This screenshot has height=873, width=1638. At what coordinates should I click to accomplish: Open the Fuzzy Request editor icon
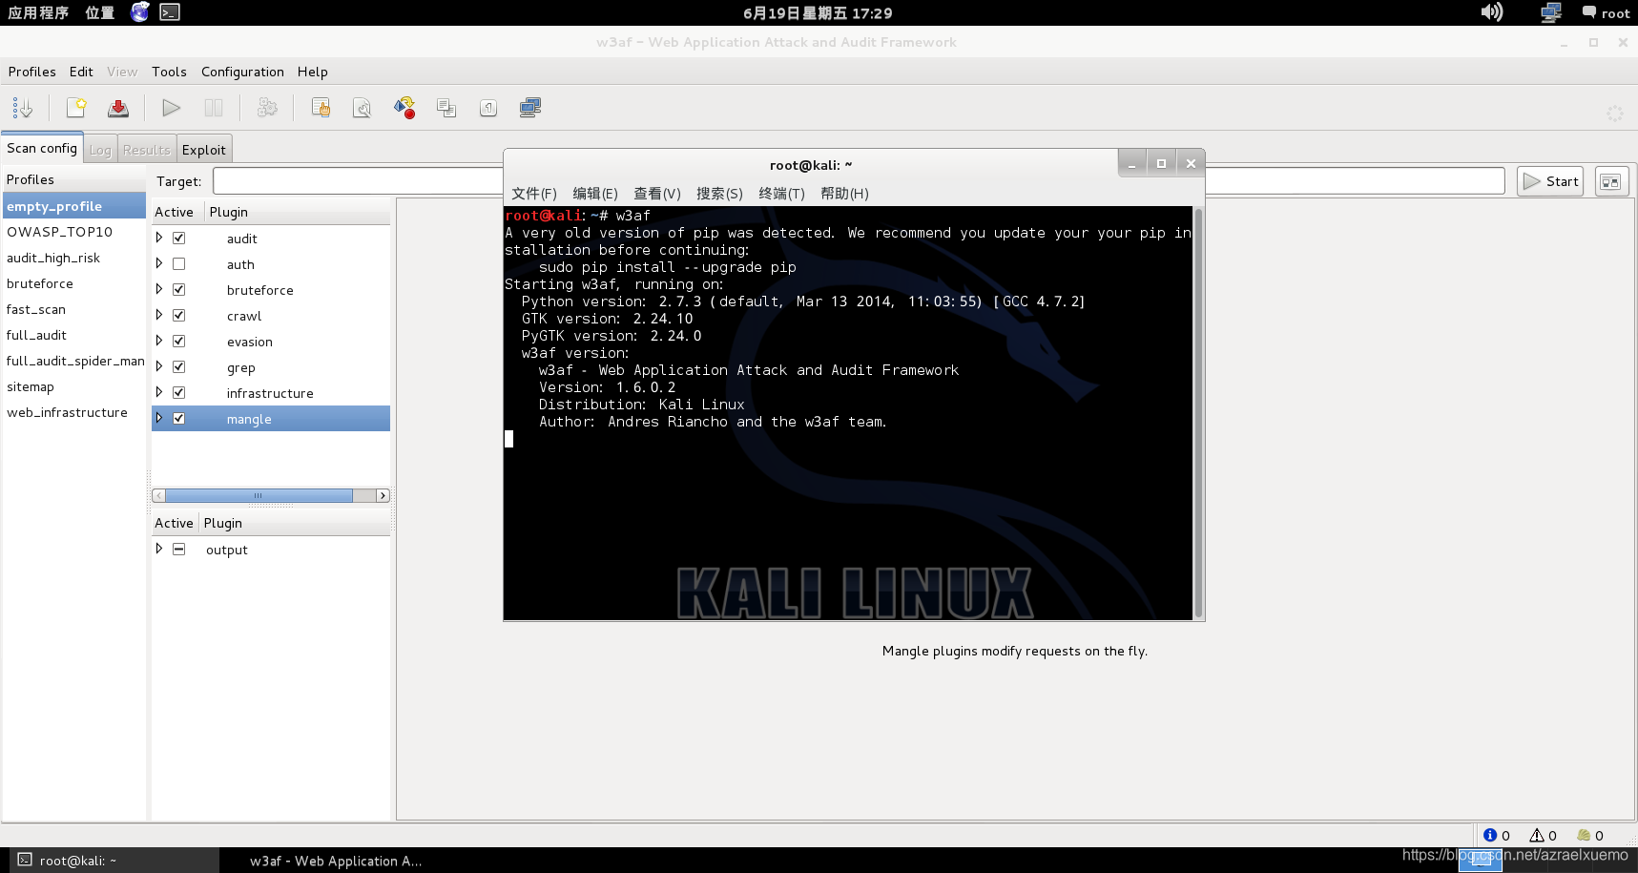point(363,108)
